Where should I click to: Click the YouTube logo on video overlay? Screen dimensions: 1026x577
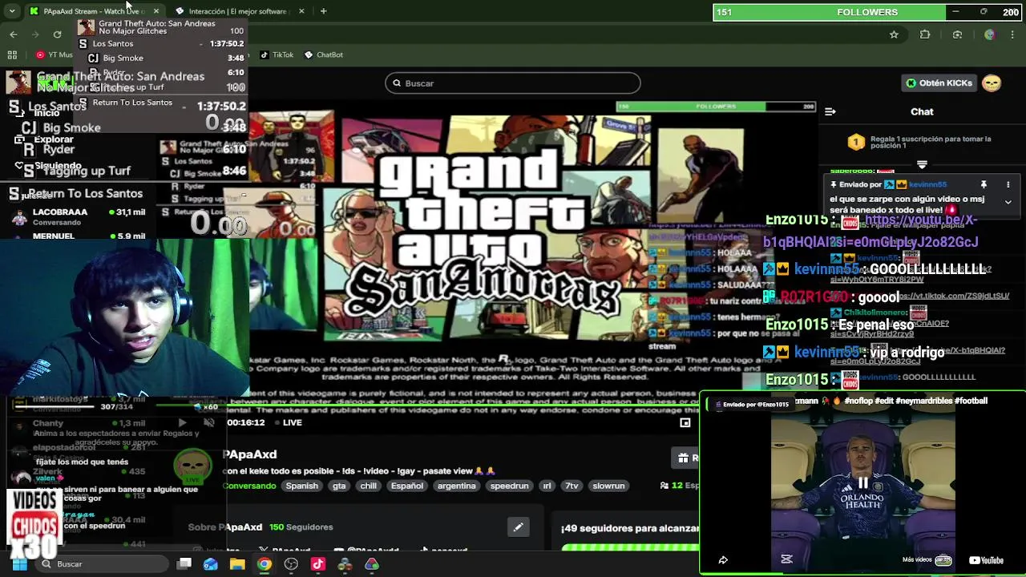(986, 560)
